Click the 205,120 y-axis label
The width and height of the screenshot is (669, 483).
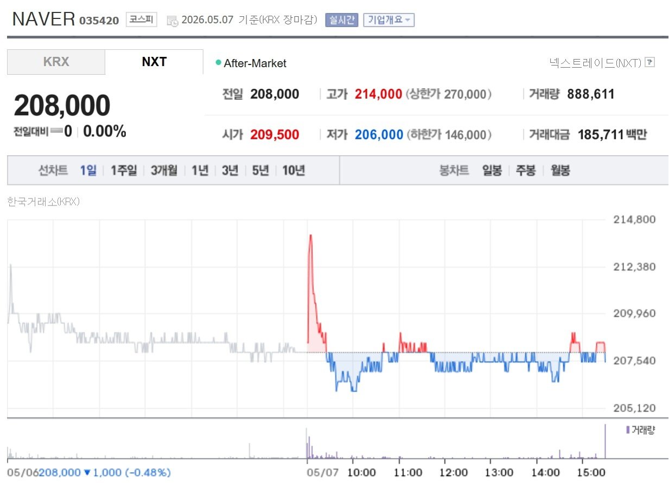pyautogui.click(x=634, y=408)
